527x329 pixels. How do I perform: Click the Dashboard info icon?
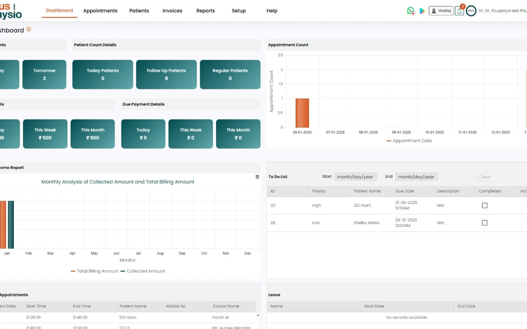[29, 29]
